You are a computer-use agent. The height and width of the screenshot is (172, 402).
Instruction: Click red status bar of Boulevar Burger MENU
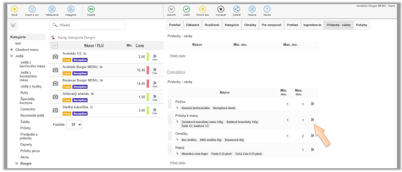tap(148, 83)
